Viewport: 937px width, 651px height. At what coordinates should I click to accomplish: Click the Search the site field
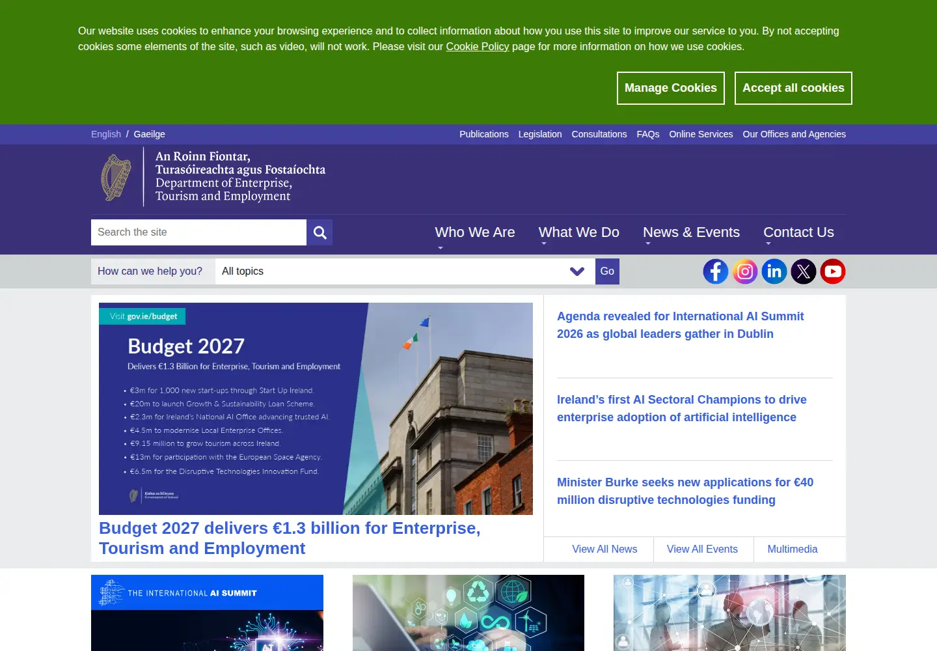click(198, 232)
